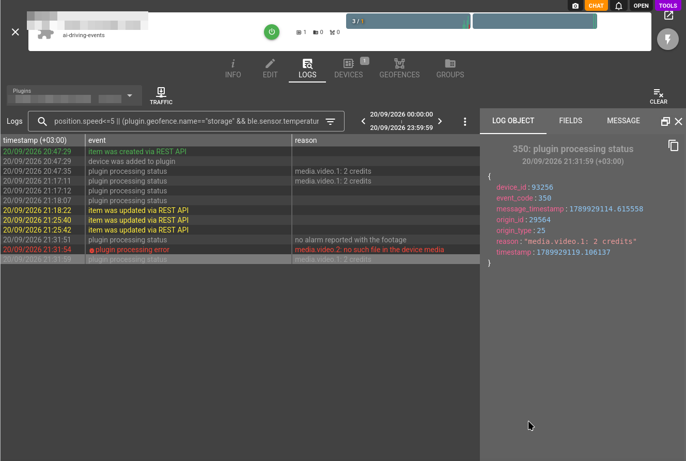
Task: Open the three-dot logs menu
Action: pos(465,122)
